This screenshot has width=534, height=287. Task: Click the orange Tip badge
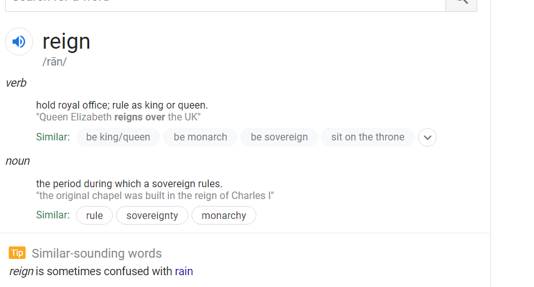coord(17,253)
